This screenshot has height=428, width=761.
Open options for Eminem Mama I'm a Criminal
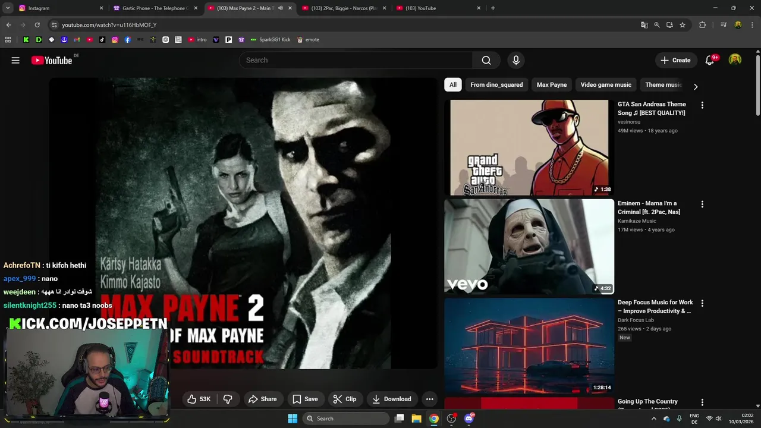pyautogui.click(x=702, y=204)
